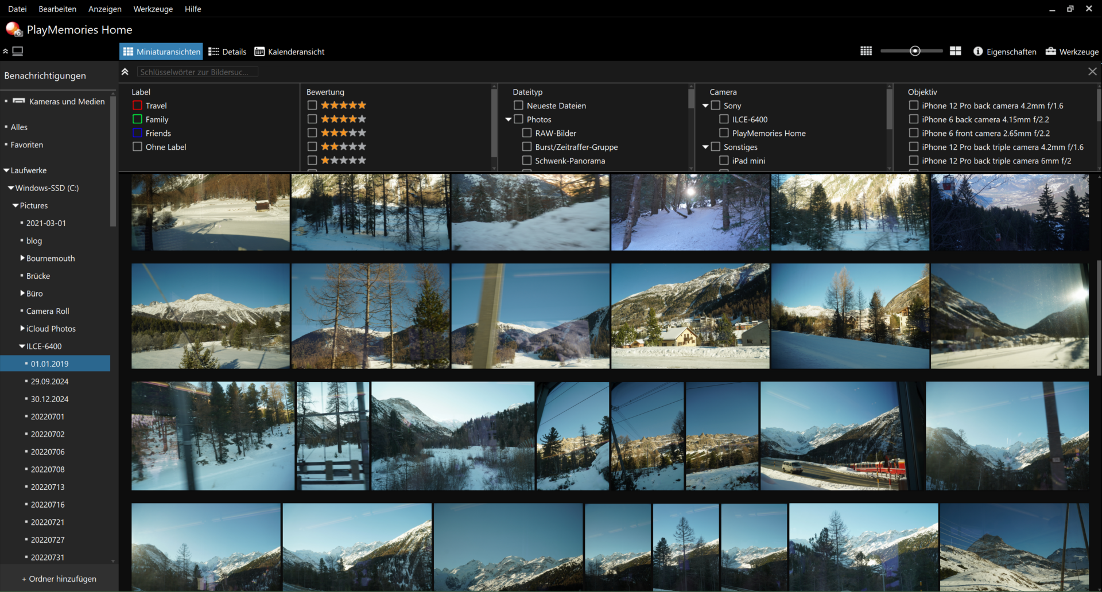Viewport: 1102px width, 592px height.
Task: Collapse the Photos file type group
Action: [509, 119]
